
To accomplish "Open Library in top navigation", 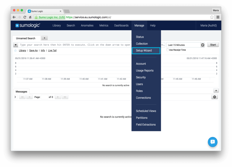I will (57, 25).
